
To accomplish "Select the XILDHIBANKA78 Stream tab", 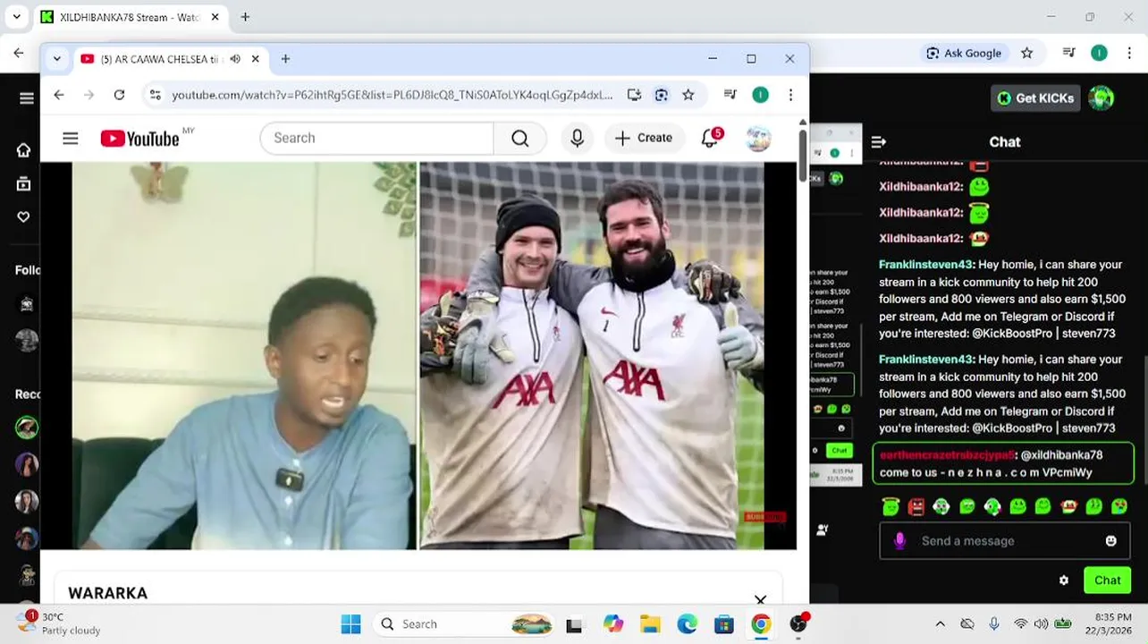I will (130, 17).
